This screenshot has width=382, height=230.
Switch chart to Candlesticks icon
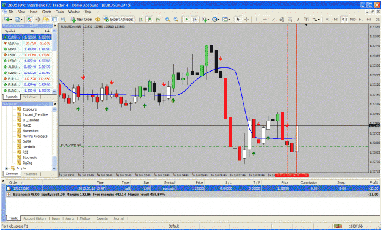click(150, 19)
